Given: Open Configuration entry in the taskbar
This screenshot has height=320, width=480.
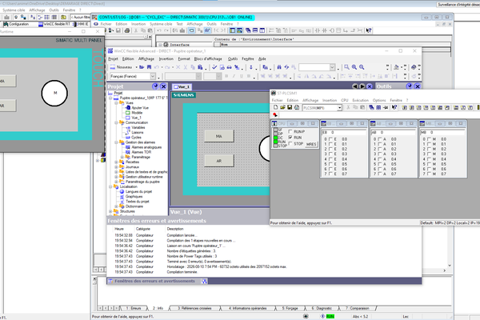Looking at the screenshot, I should coord(16,24).
